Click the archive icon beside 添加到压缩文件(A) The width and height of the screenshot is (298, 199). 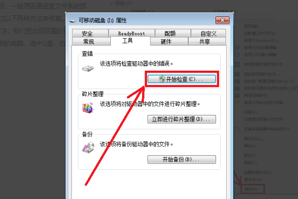237,74
